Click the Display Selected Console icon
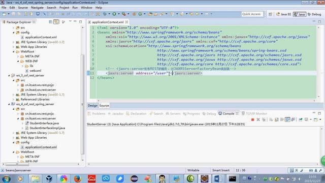This screenshot has height=183, width=325. (x=306, y=119)
